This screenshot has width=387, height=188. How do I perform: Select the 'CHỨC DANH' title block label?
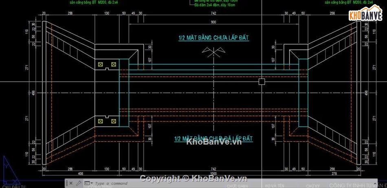tap(237, 186)
